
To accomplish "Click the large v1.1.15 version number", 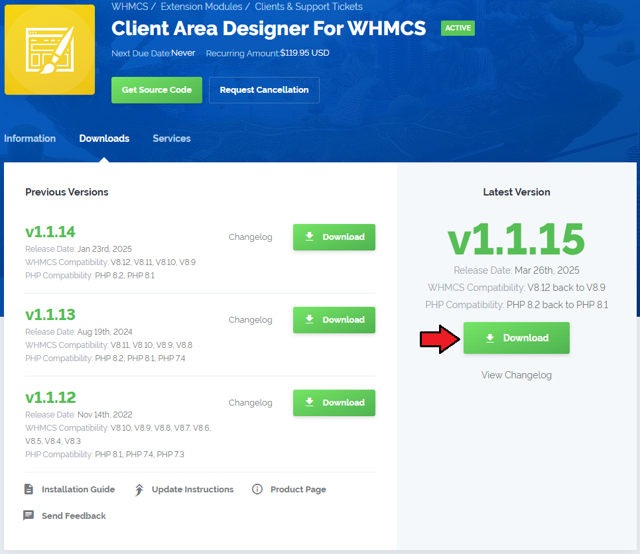I will 517,240.
